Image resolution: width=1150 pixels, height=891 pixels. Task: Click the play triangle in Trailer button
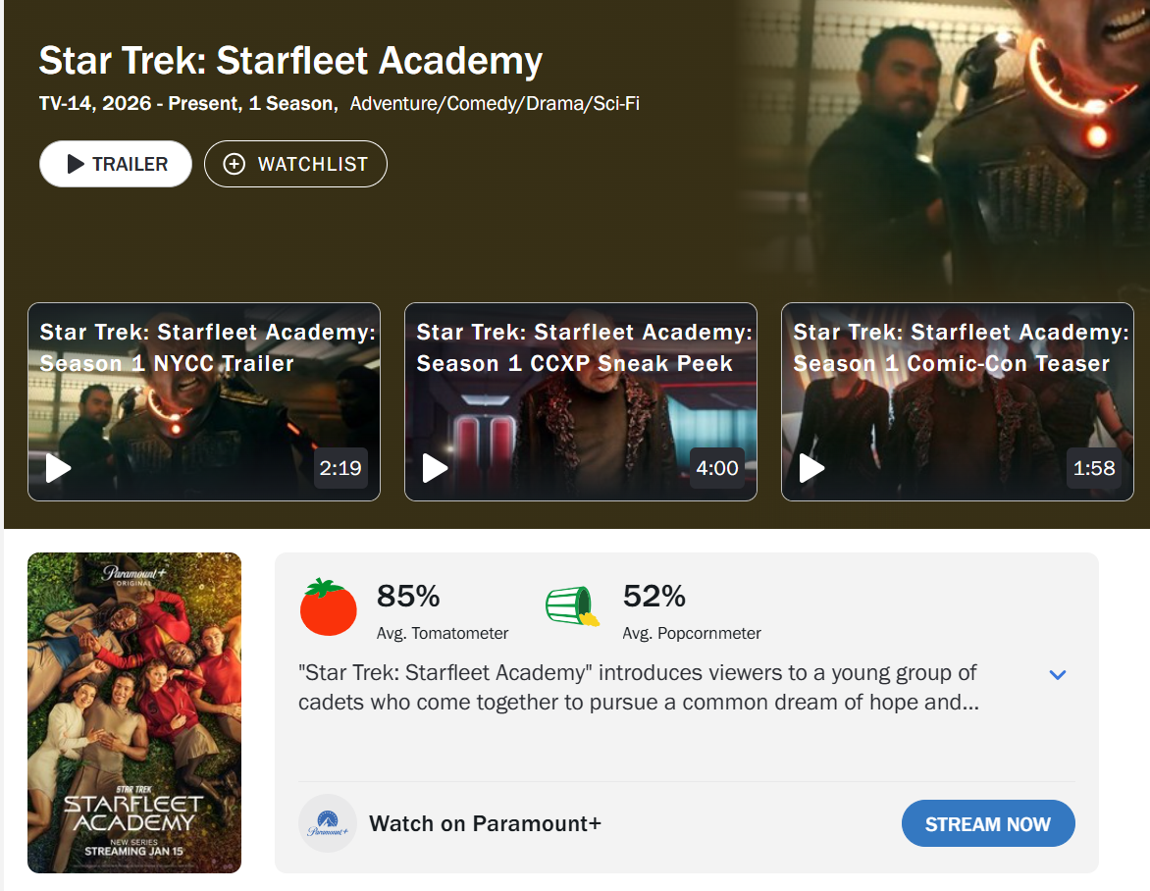click(x=76, y=164)
